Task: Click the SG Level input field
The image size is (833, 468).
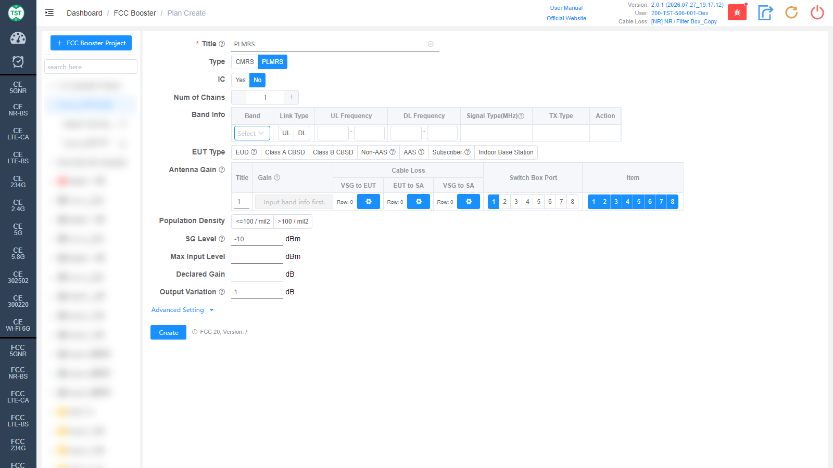Action: 257,239
